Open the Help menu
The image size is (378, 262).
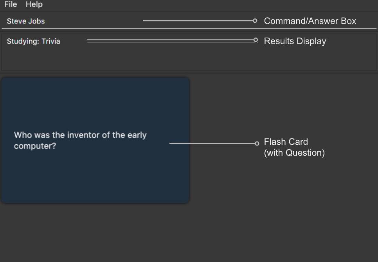[34, 4]
